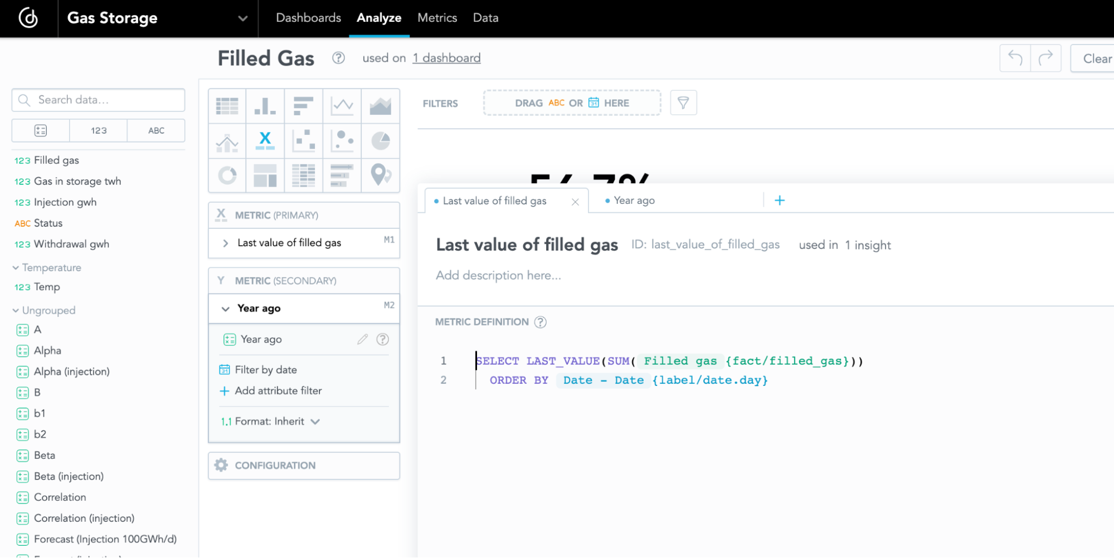Viewport: 1114px width, 558px height.
Task: Open the filter funnel icon
Action: (x=683, y=103)
